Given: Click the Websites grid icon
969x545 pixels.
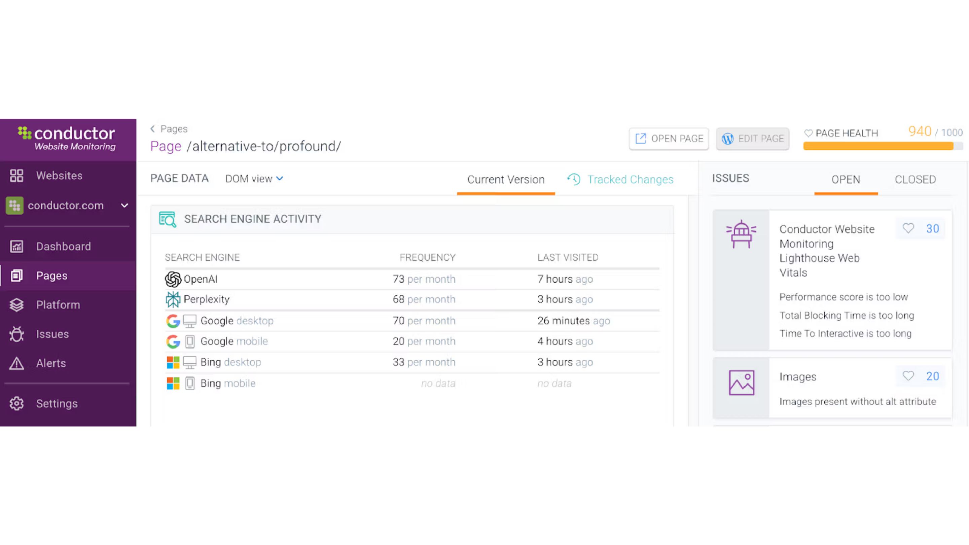Looking at the screenshot, I should click(x=16, y=176).
